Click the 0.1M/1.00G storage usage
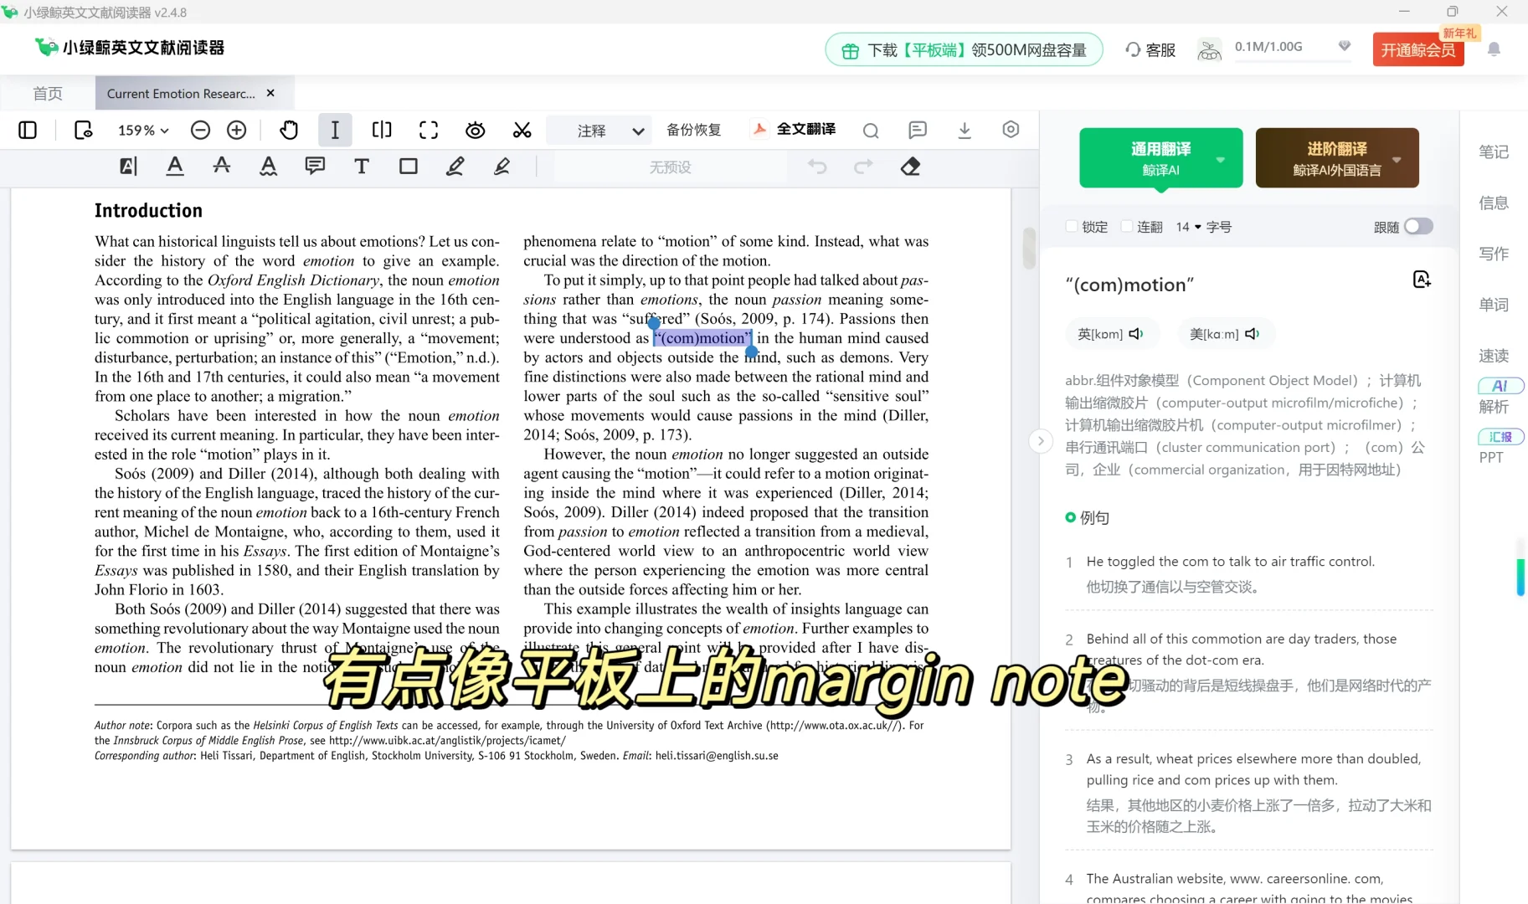 (1268, 47)
